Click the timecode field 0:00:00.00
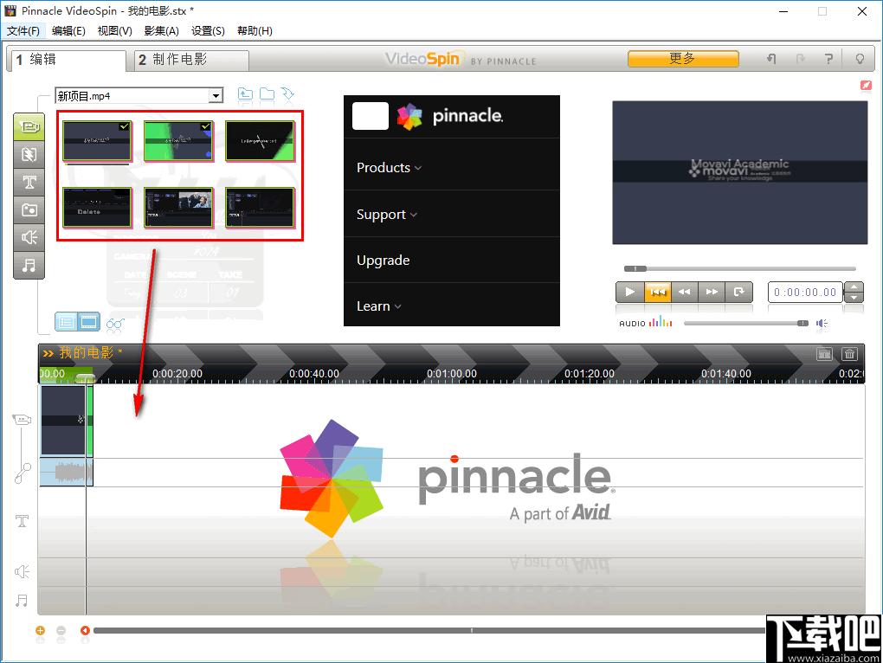 [x=805, y=292]
